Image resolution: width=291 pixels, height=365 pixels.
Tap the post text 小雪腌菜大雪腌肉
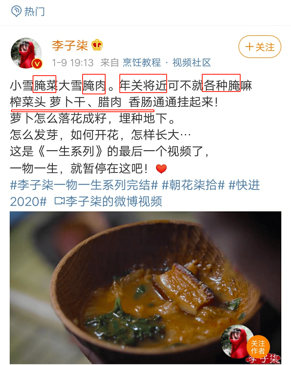click(58, 85)
